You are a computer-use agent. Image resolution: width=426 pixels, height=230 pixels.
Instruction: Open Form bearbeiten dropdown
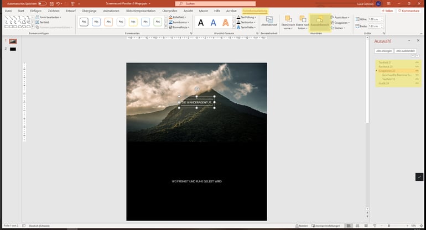point(48,17)
